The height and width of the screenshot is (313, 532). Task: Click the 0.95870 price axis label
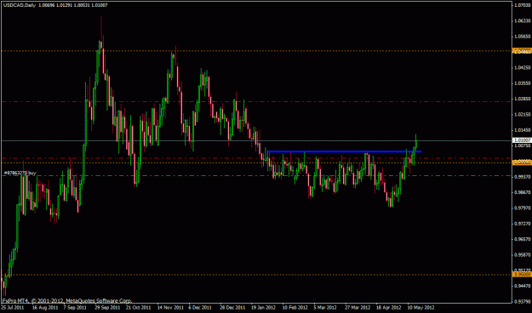[523, 255]
